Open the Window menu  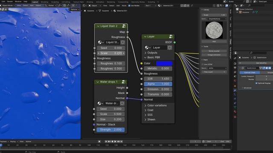coord(18,2)
